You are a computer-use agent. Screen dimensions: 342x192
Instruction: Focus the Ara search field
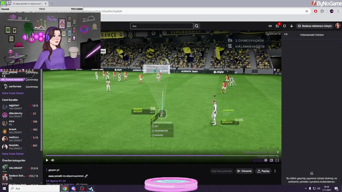click(162, 26)
